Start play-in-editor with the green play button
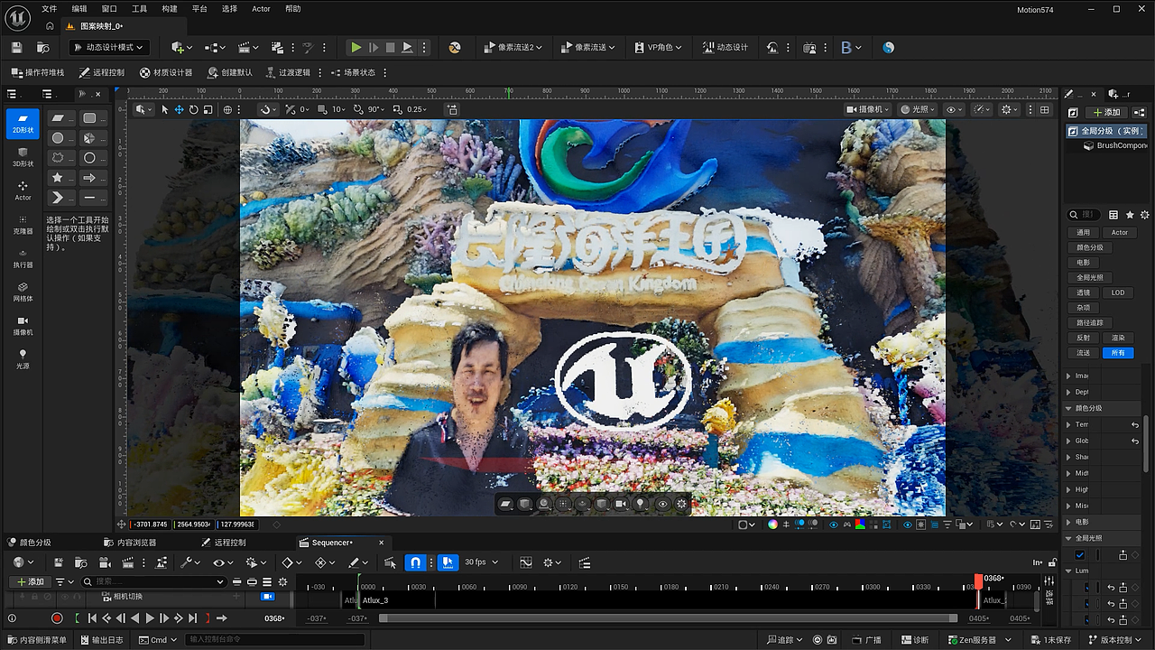Screen dimensions: 1155x650 (356, 47)
